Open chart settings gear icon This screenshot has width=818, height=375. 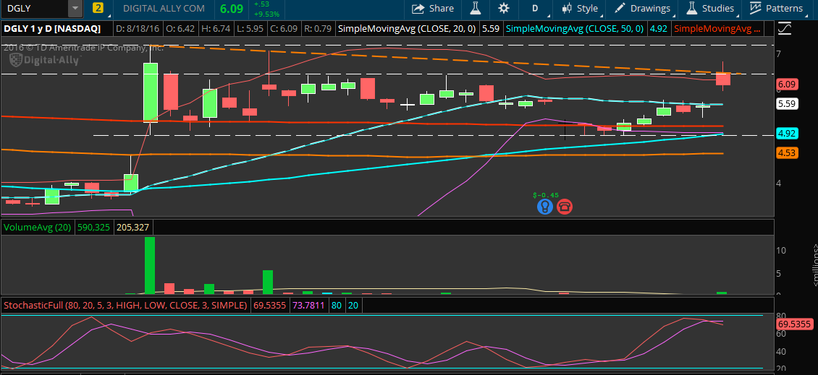[504, 9]
